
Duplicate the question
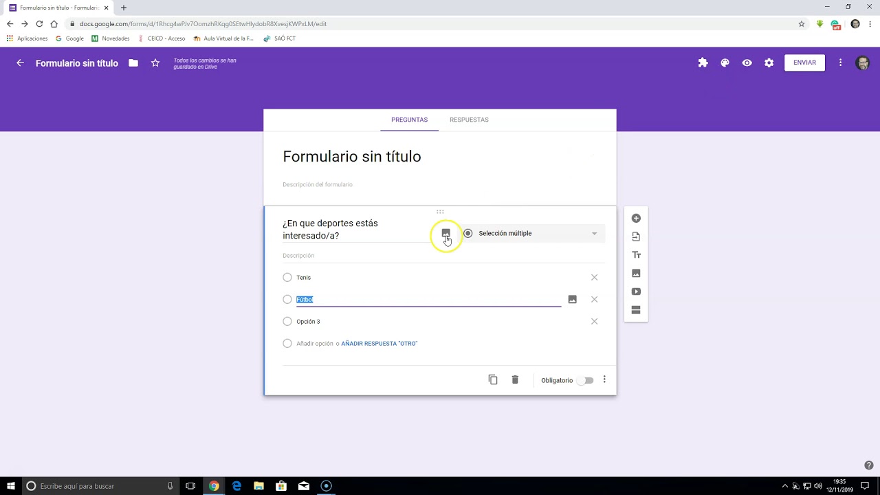click(493, 379)
